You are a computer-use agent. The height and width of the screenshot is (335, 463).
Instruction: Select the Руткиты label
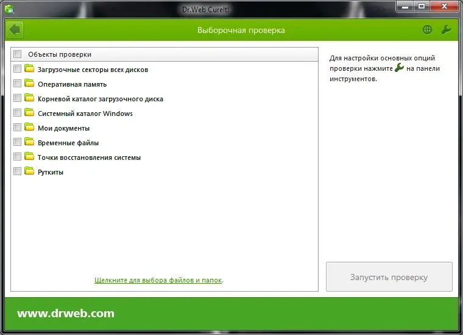click(51, 172)
